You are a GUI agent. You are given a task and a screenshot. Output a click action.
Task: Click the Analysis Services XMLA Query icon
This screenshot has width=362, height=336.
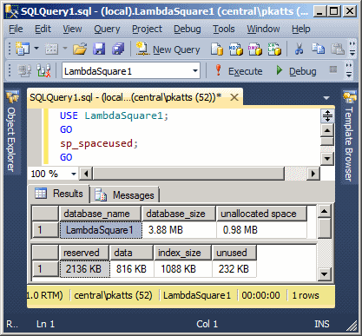[274, 49]
